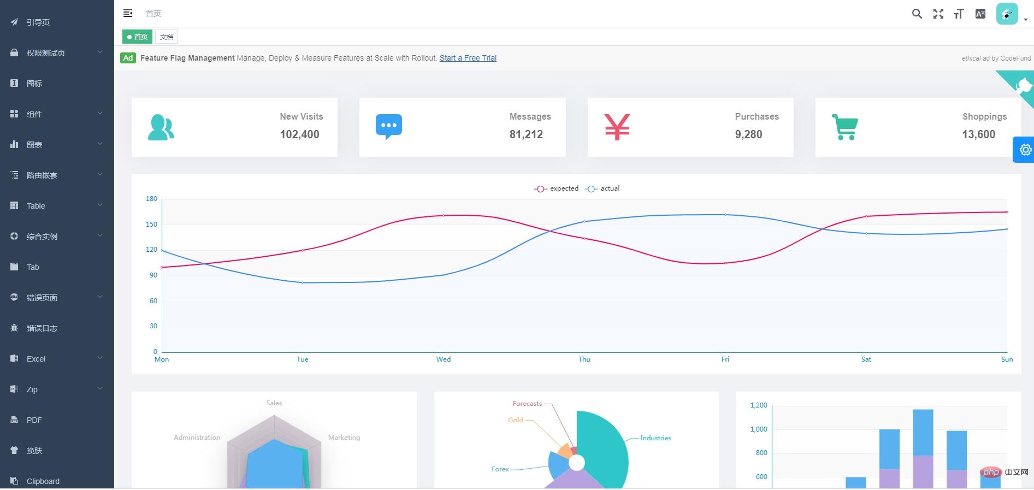
Task: Click the Shoppings statistics card
Action: 918,127
